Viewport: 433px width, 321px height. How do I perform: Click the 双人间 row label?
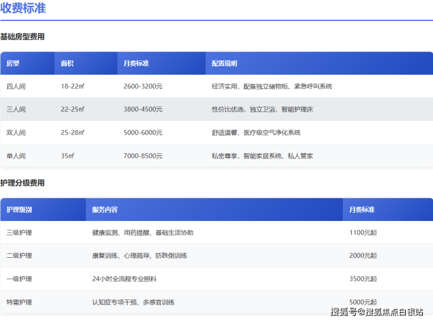16,133
